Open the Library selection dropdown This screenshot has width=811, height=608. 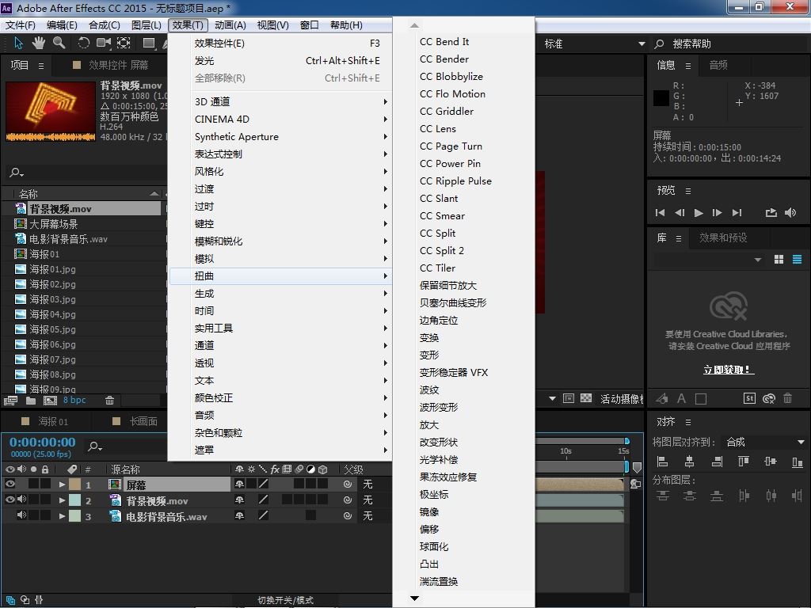709,260
